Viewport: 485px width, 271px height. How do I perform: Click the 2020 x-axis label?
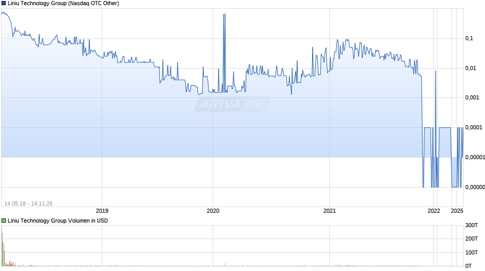[213, 211]
